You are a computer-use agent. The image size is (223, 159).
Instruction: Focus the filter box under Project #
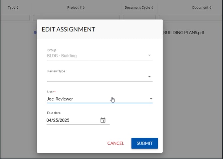pyautogui.click(x=76, y=18)
